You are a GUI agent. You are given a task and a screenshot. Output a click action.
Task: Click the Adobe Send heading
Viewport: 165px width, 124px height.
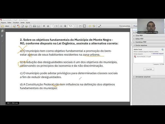tap(138, 49)
